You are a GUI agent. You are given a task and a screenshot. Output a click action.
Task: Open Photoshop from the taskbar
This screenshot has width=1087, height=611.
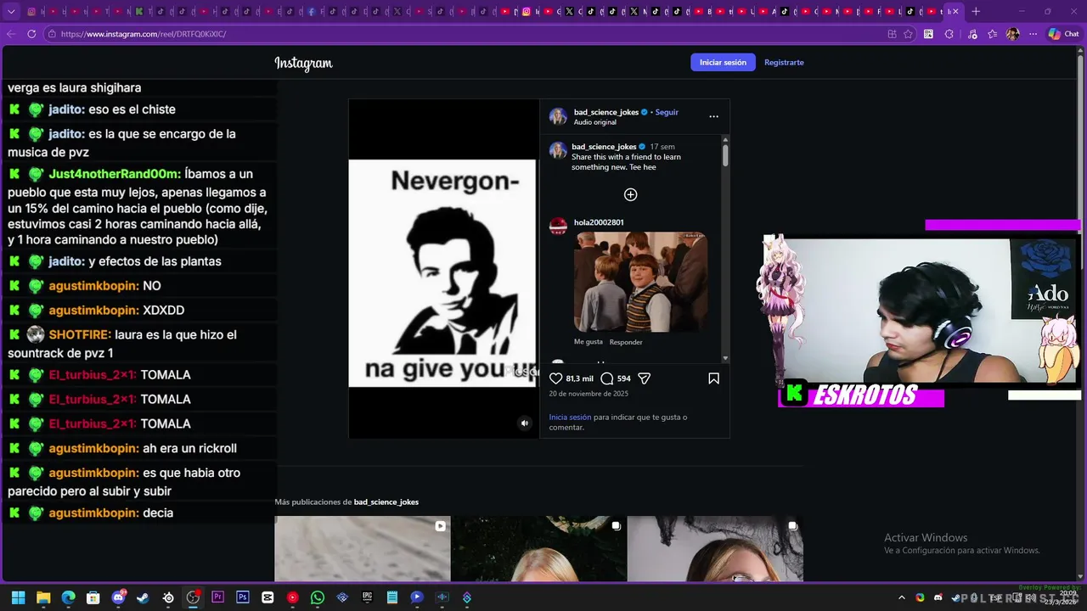(243, 597)
